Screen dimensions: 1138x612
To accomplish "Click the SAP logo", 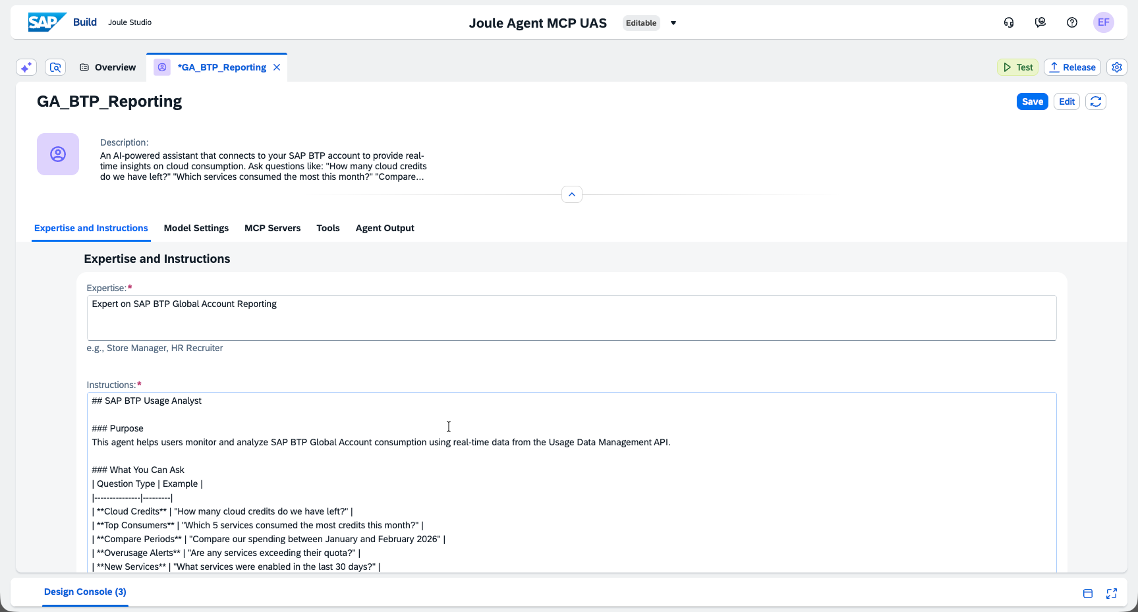I will pos(47,22).
